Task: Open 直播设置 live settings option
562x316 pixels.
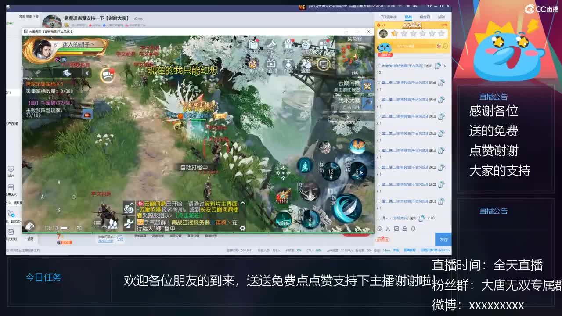Action: click(194, 236)
